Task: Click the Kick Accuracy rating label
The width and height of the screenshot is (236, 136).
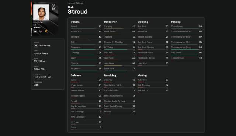Action: 144,85
